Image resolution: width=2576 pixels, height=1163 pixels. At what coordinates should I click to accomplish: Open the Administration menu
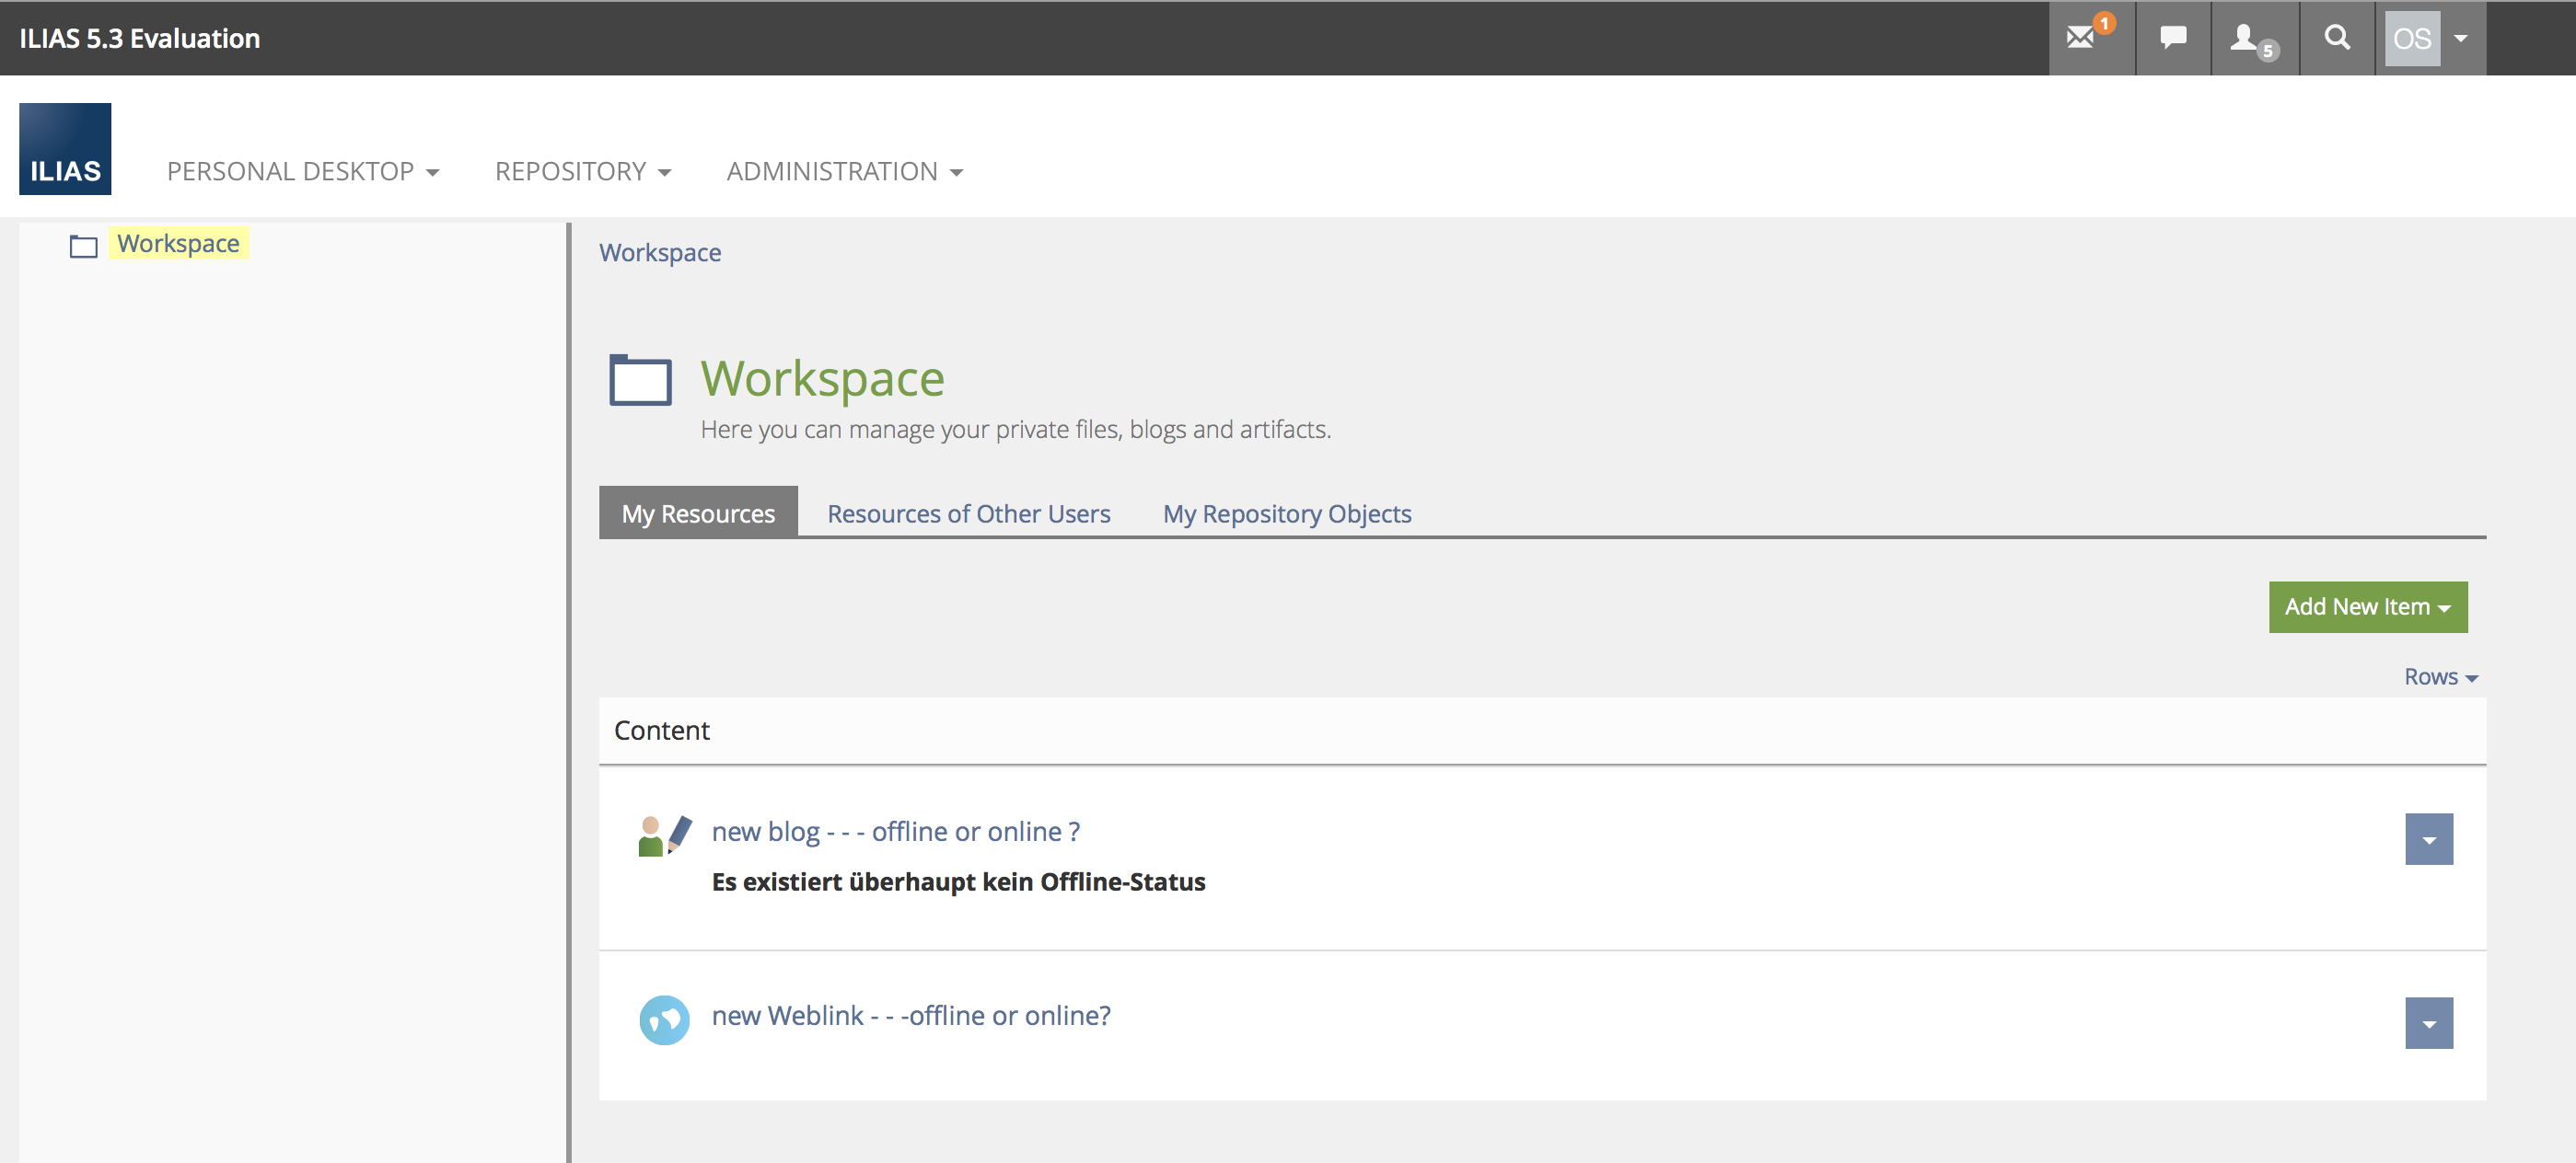click(844, 171)
